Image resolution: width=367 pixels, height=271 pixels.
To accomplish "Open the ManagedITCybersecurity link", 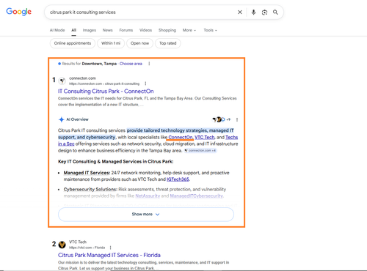I will [197, 196].
